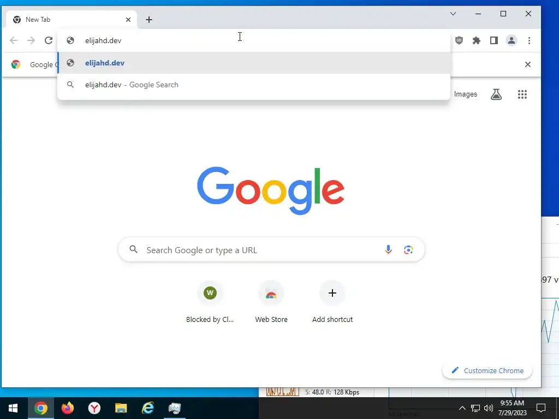This screenshot has width=559, height=419.
Task: Open the Extensions puzzle icon
Action: (x=476, y=40)
